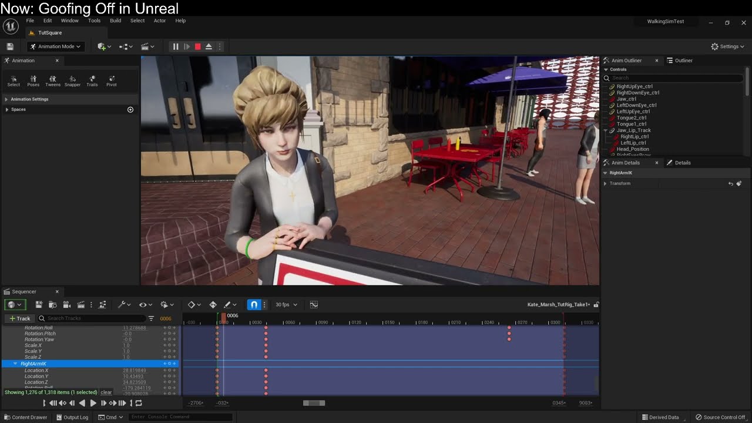Toggle Sequencer snapping magnet
The height and width of the screenshot is (423, 752).
[254, 304]
